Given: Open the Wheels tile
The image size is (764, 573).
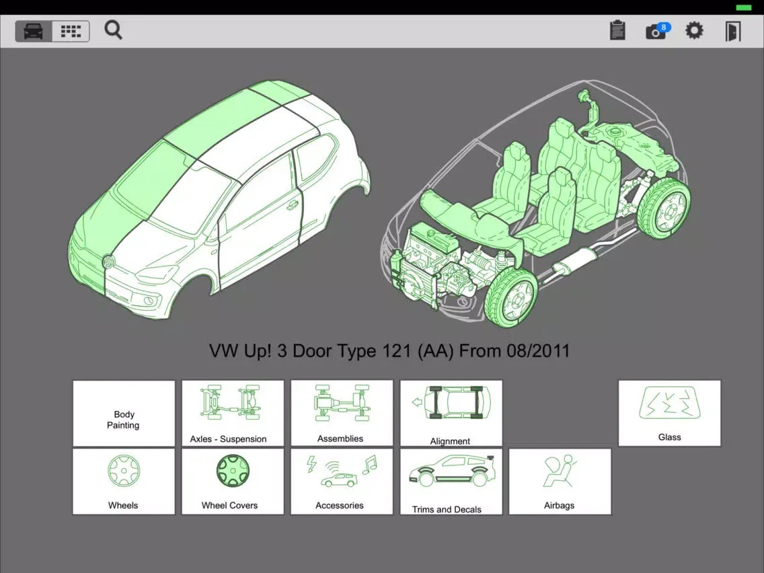Looking at the screenshot, I should [x=124, y=482].
